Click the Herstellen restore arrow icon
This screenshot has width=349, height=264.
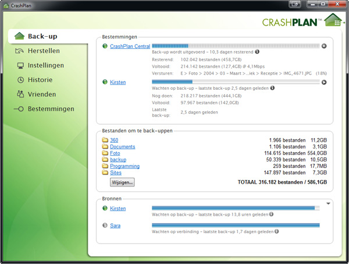point(19,51)
